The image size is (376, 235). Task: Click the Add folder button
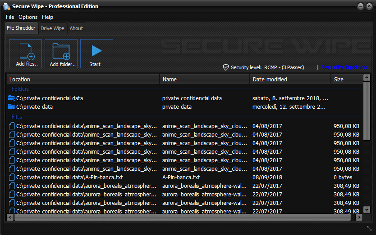[61, 54]
